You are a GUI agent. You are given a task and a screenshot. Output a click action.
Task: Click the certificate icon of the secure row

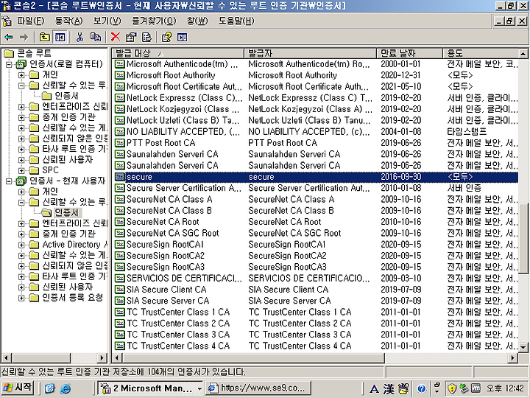120,177
